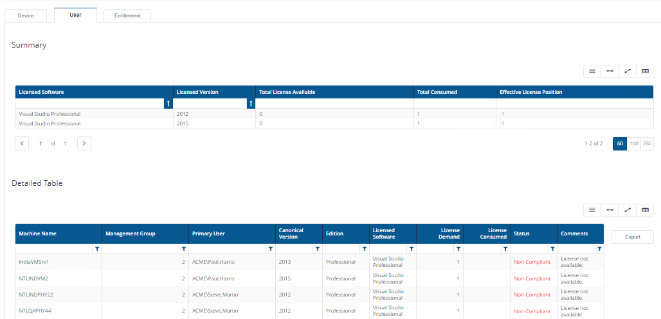
Task: Open filter icon under Edition column
Action: pyautogui.click(x=365, y=249)
